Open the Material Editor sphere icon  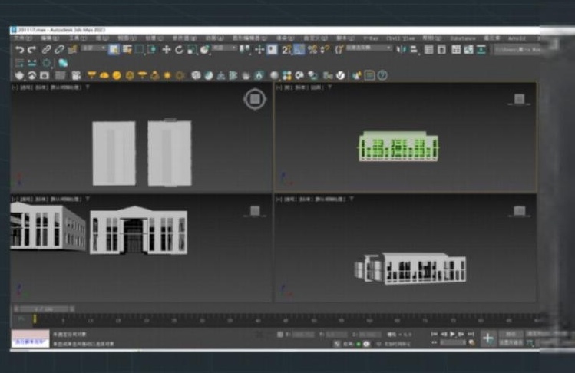coord(274,75)
